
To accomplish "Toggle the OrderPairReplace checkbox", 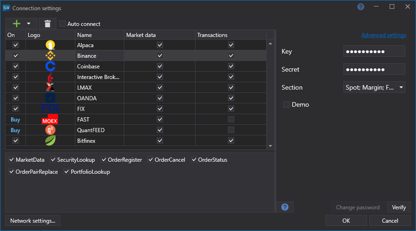I will (12, 171).
